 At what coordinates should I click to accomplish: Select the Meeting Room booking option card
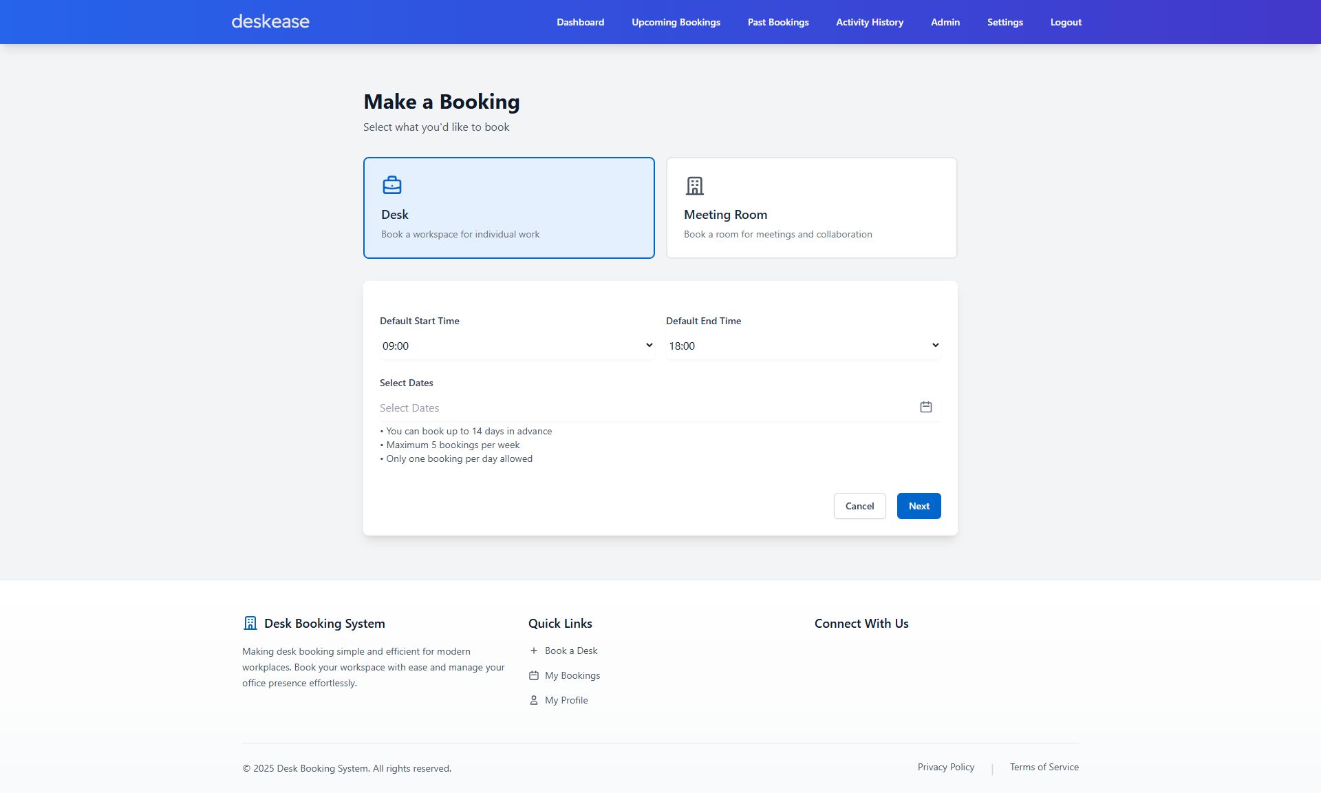pyautogui.click(x=811, y=208)
